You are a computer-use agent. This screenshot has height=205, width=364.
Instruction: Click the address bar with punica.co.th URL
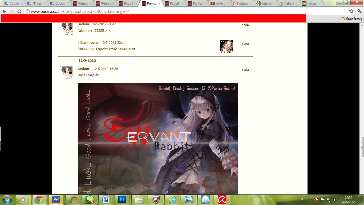[187, 11]
